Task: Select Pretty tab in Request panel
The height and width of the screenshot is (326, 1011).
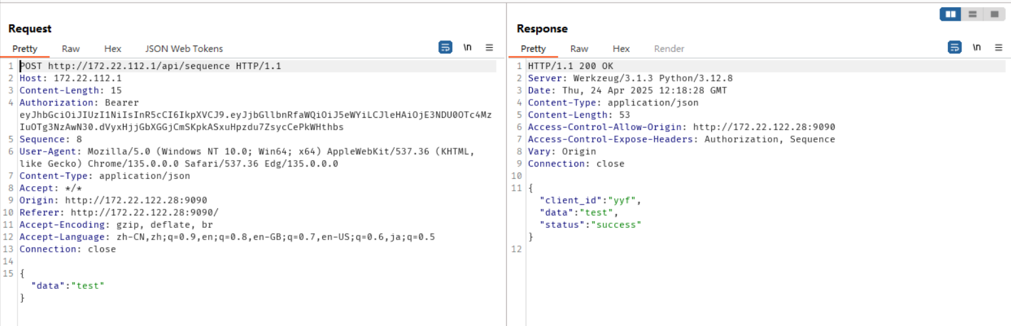Action: click(25, 49)
